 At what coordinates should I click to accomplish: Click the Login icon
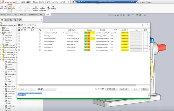click(x=48, y=8)
